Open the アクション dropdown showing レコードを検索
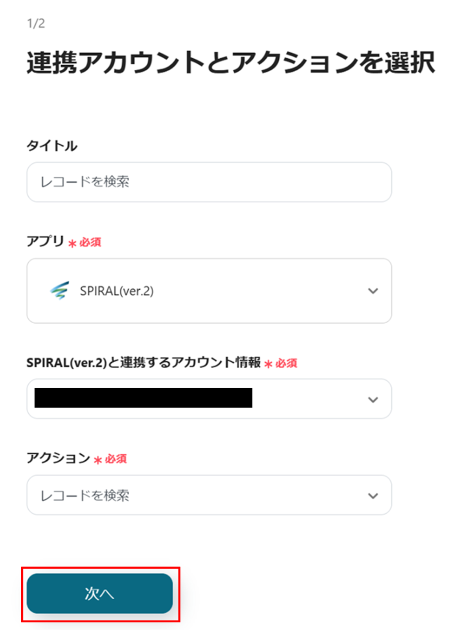The image size is (454, 630). (209, 495)
